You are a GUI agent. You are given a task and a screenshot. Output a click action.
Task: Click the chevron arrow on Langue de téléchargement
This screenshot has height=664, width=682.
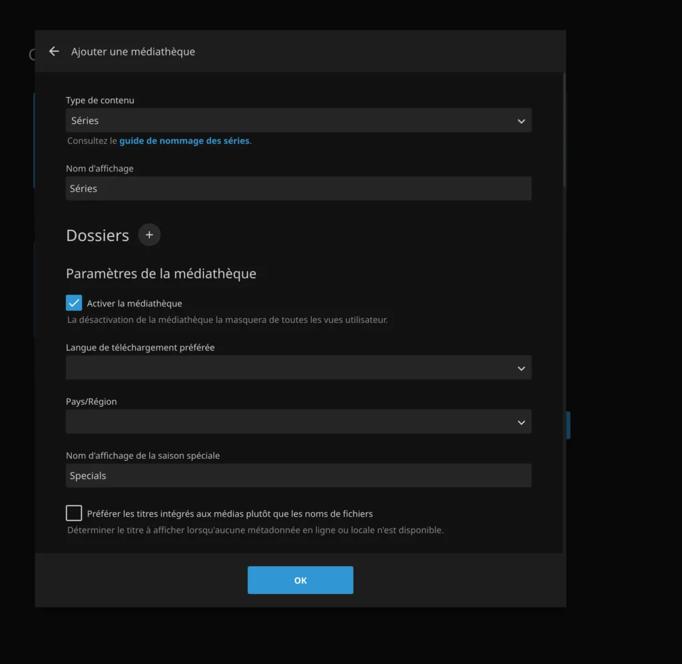pos(521,368)
